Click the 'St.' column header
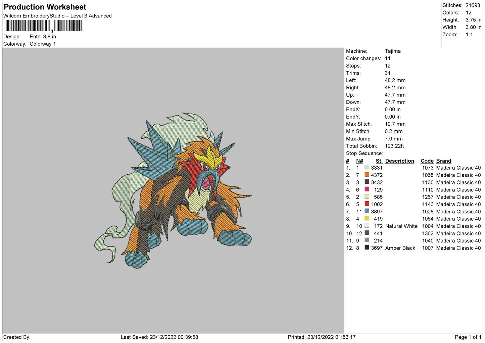The width and height of the screenshot is (485, 343). [379, 161]
